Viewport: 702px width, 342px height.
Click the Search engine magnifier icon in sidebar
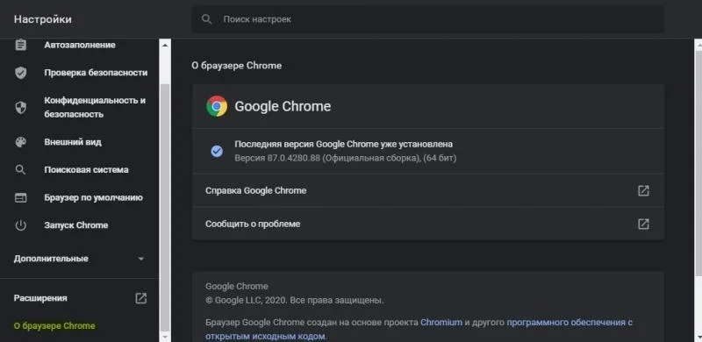tap(20, 170)
